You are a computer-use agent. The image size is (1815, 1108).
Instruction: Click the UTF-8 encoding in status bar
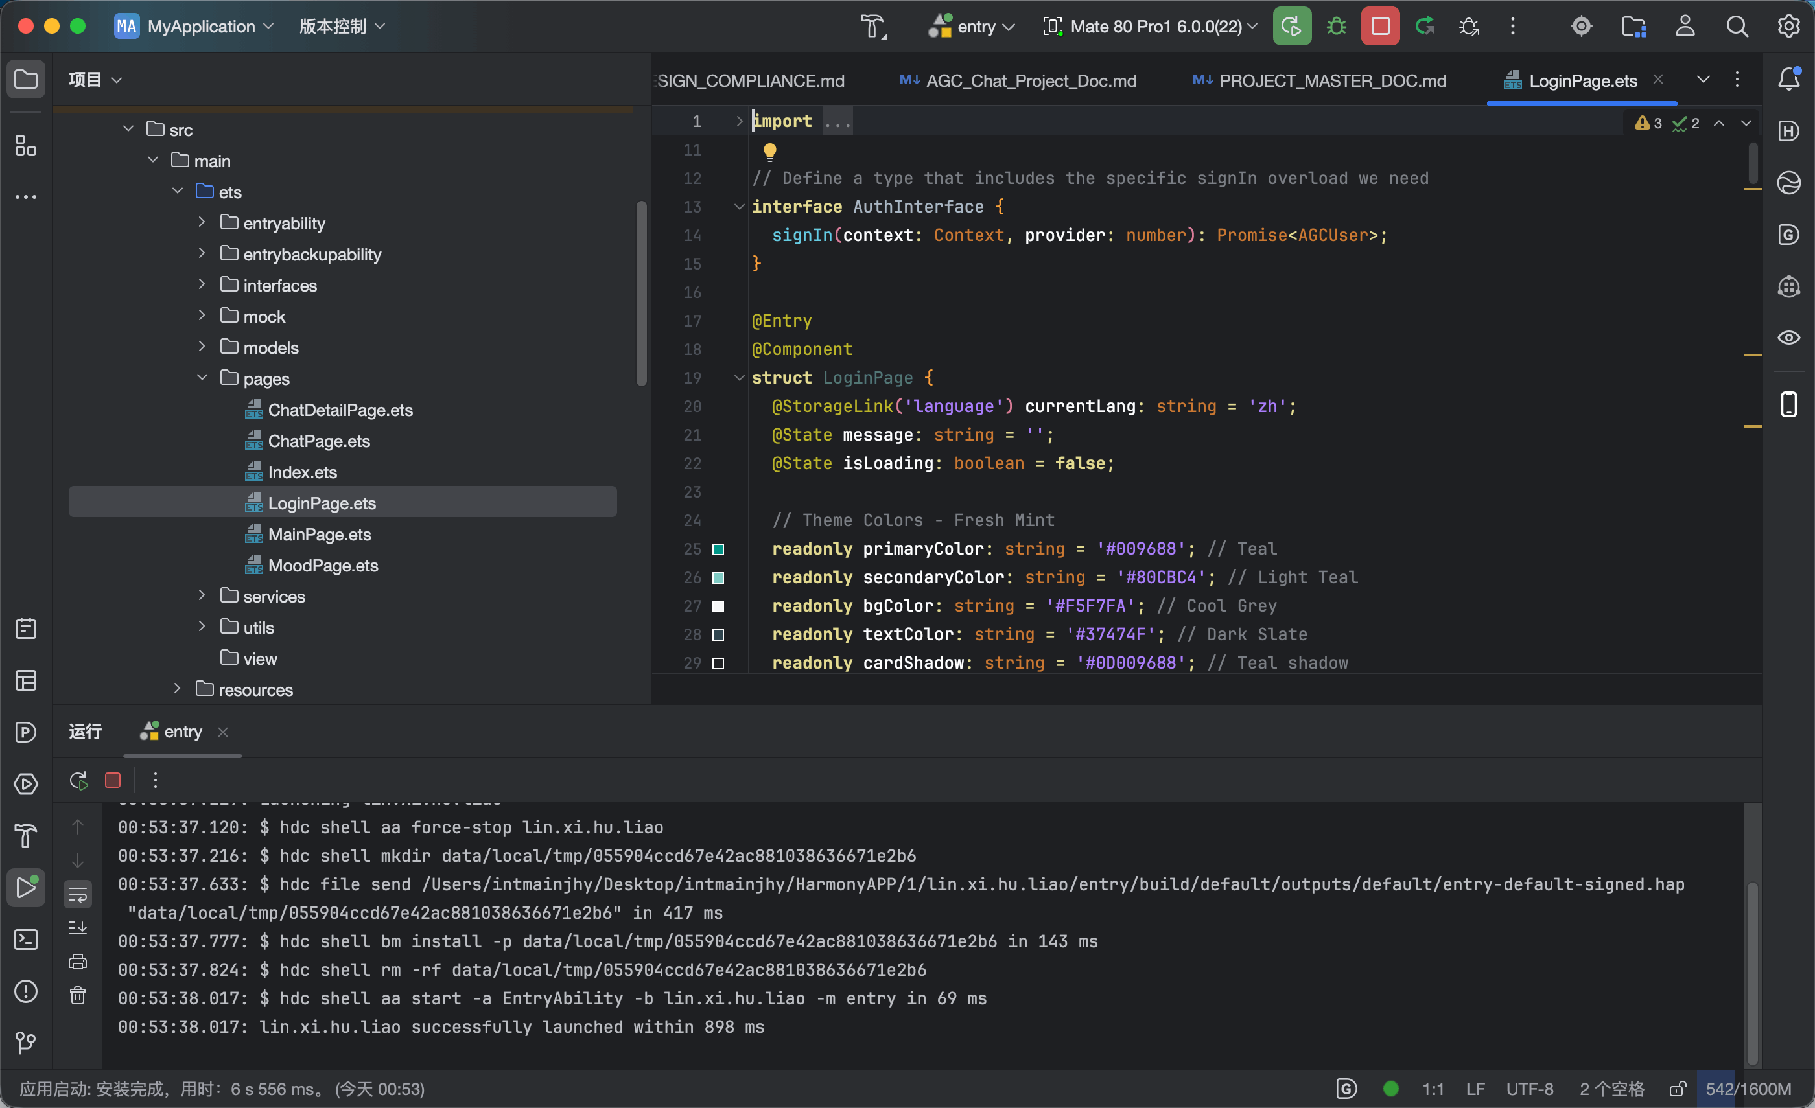tap(1529, 1089)
